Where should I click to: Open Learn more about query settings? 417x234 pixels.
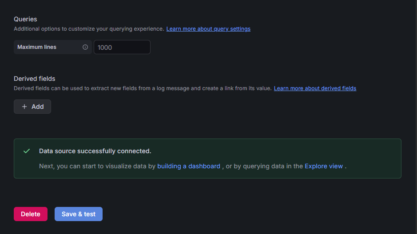click(x=208, y=29)
